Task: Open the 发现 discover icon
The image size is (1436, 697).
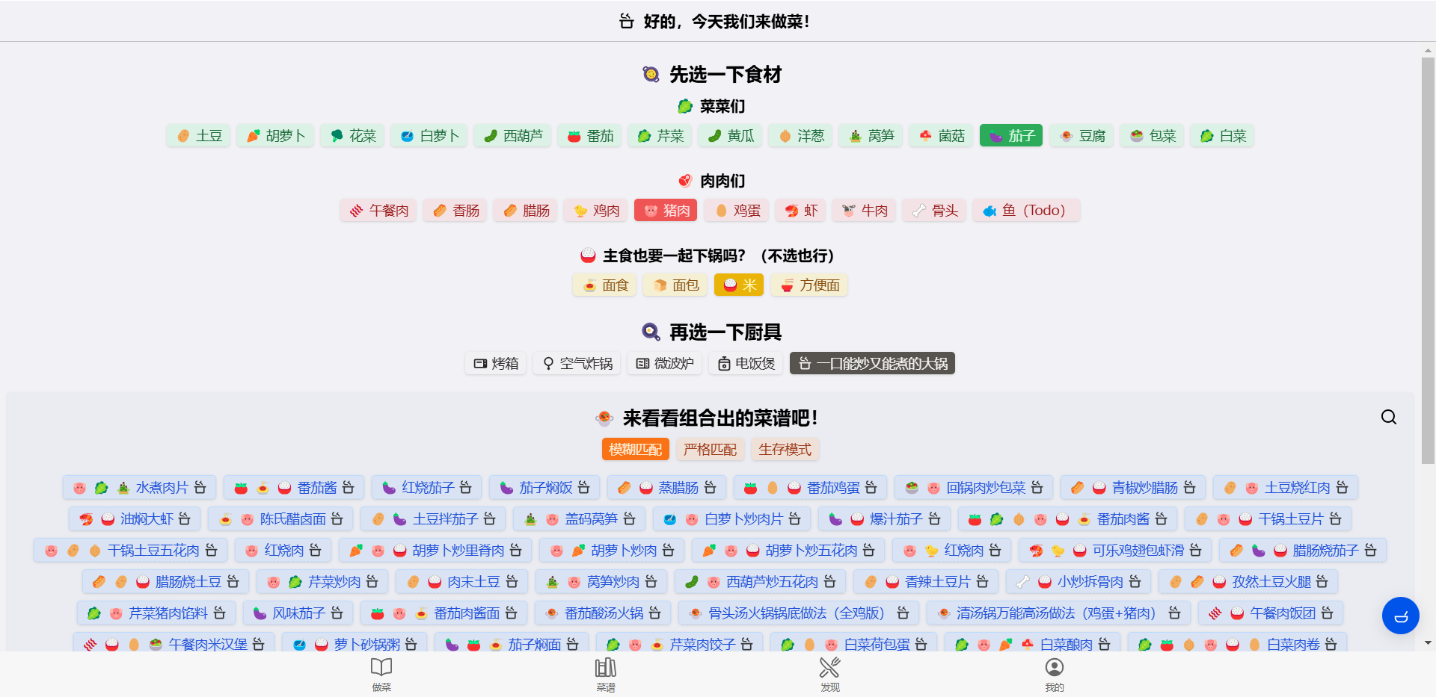Action: [x=829, y=668]
